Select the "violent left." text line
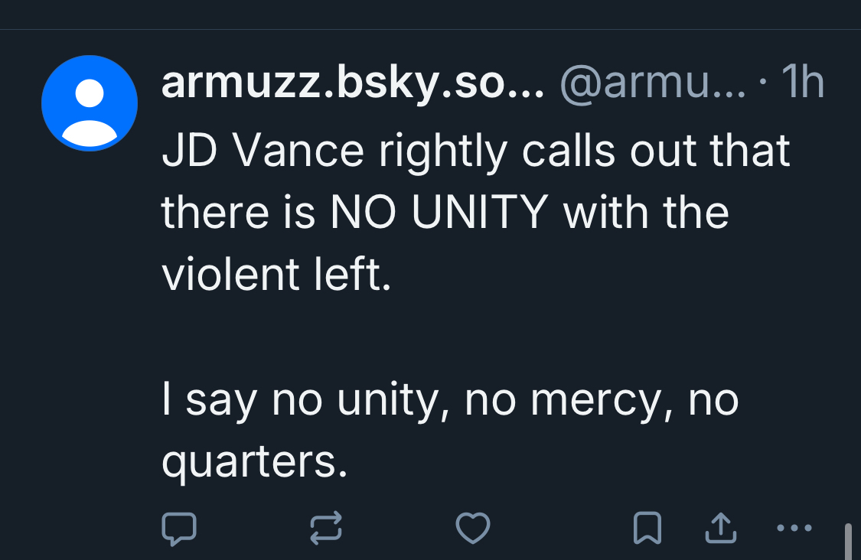This screenshot has width=861, height=560. pyautogui.click(x=276, y=275)
